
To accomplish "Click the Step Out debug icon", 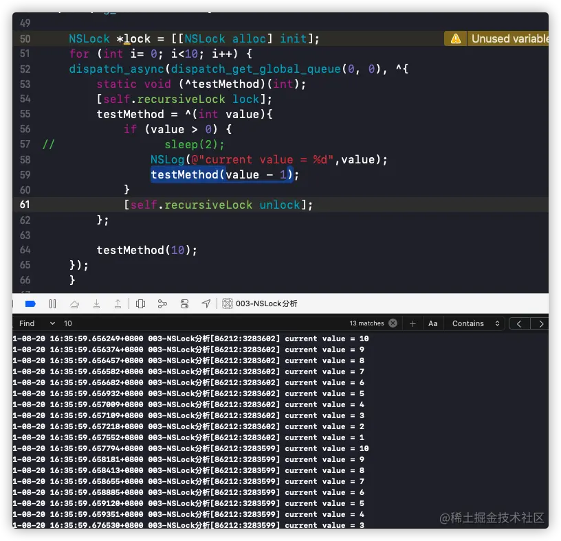I will pyautogui.click(x=118, y=303).
